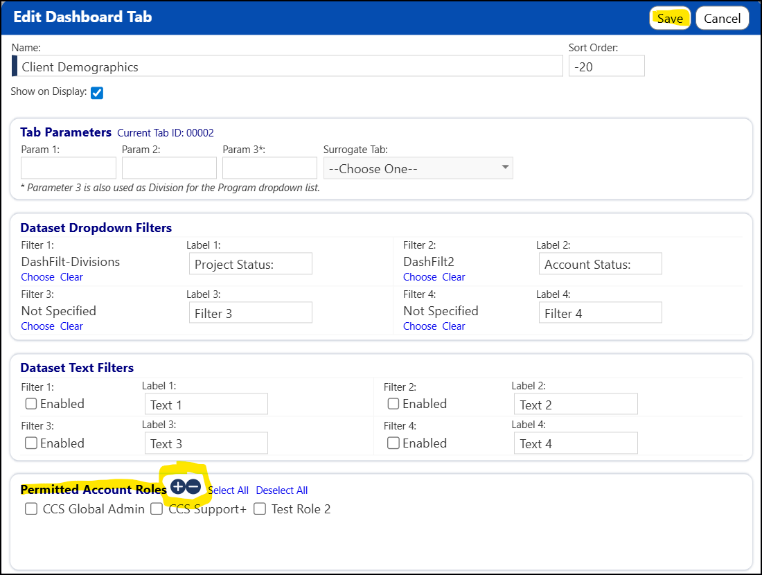Check the Test Role 2 role

tap(260, 509)
